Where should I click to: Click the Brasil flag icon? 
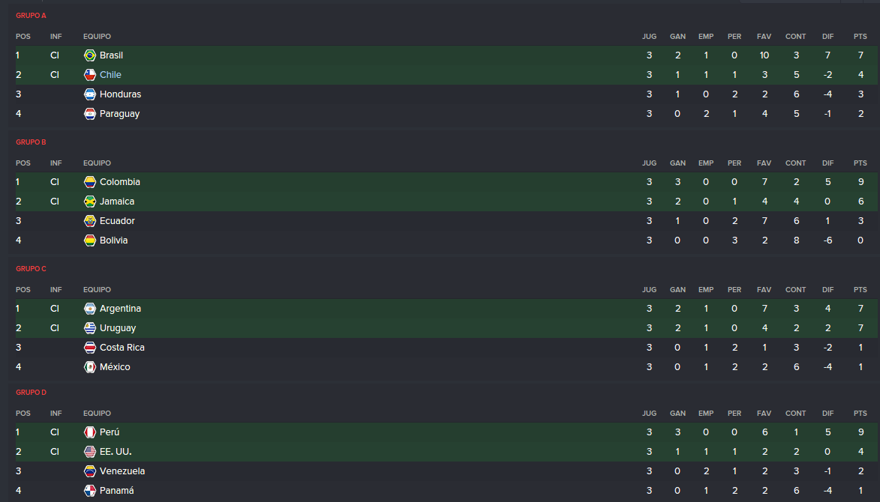[90, 55]
